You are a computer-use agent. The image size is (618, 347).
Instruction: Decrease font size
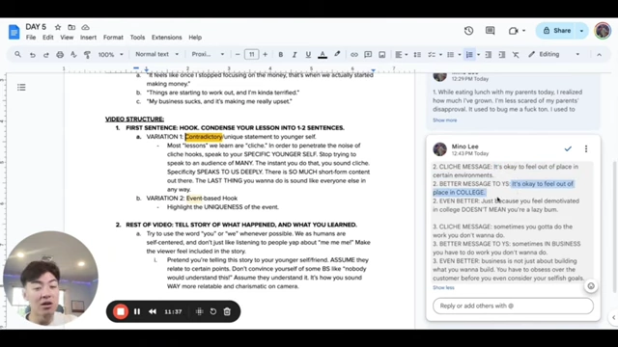coord(238,55)
